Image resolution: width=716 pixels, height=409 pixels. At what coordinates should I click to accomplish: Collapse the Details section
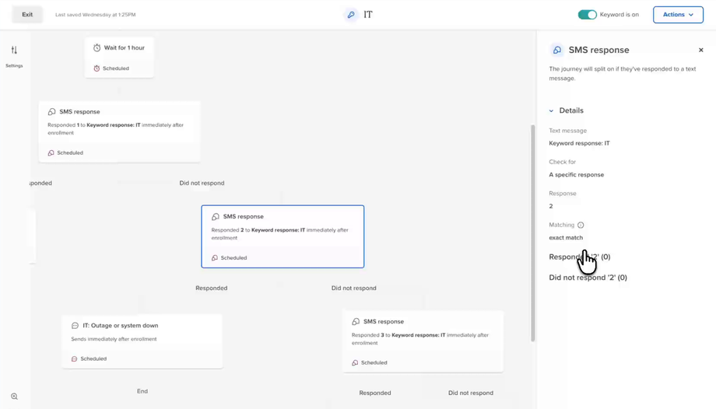tap(551, 111)
